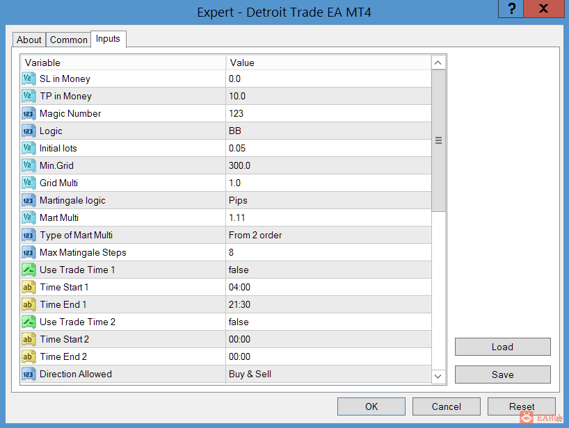The image size is (569, 428).
Task: Select the Mart Multi value 1.11
Action: [329, 217]
